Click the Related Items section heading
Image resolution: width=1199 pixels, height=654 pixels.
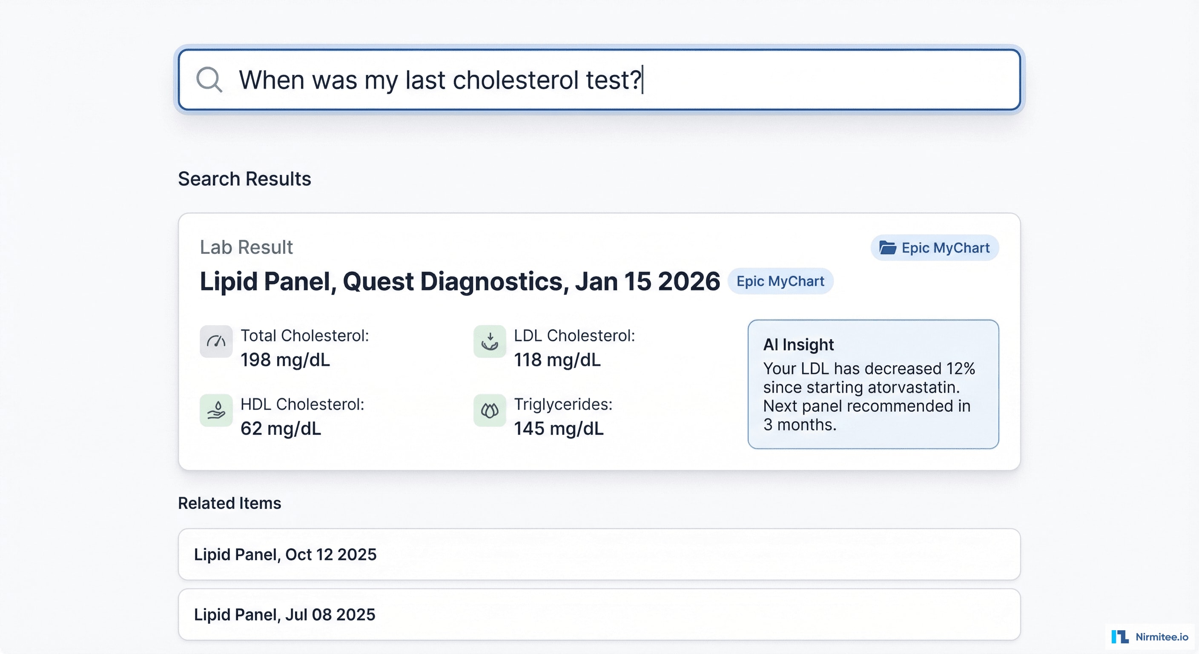[229, 503]
